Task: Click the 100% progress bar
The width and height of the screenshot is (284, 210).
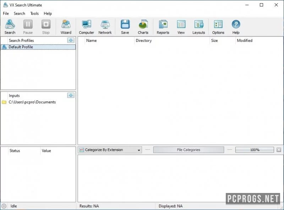Action: tap(255, 150)
